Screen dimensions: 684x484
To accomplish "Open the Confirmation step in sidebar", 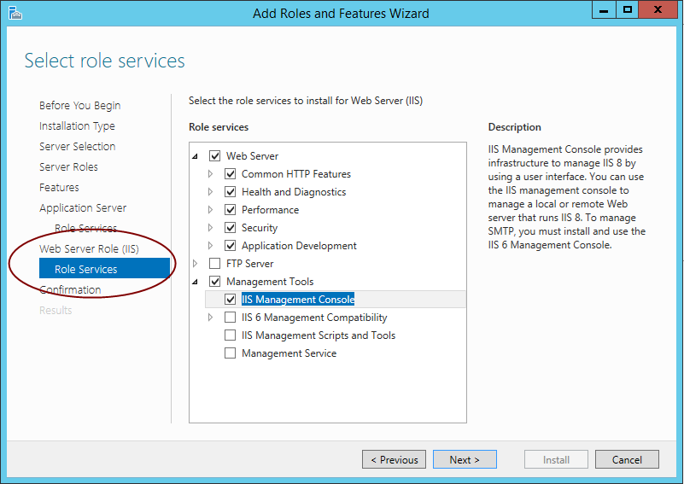I will [70, 290].
